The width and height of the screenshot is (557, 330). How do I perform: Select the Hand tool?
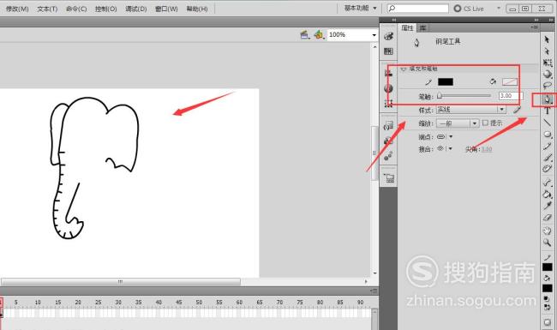[547, 231]
